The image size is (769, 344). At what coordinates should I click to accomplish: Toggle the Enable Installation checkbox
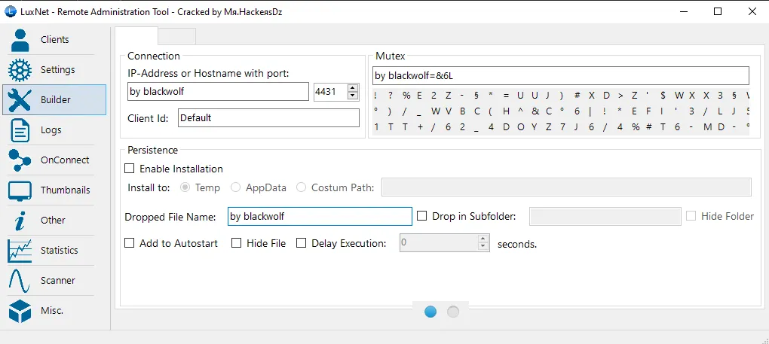[130, 169]
